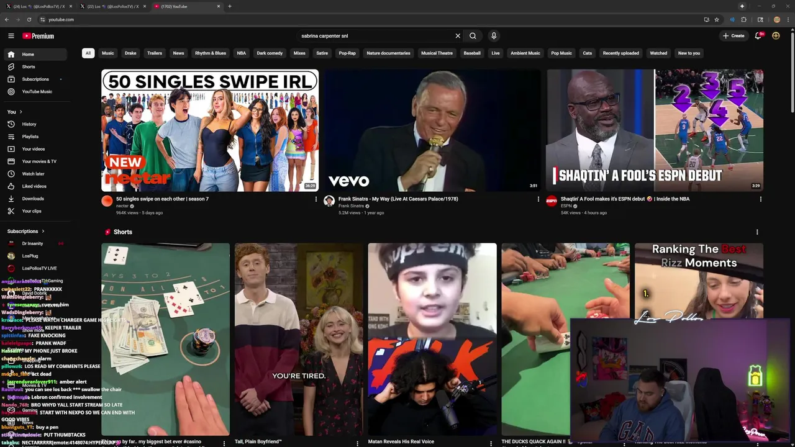
Task: Click the browser back arrow
Action: click(7, 19)
